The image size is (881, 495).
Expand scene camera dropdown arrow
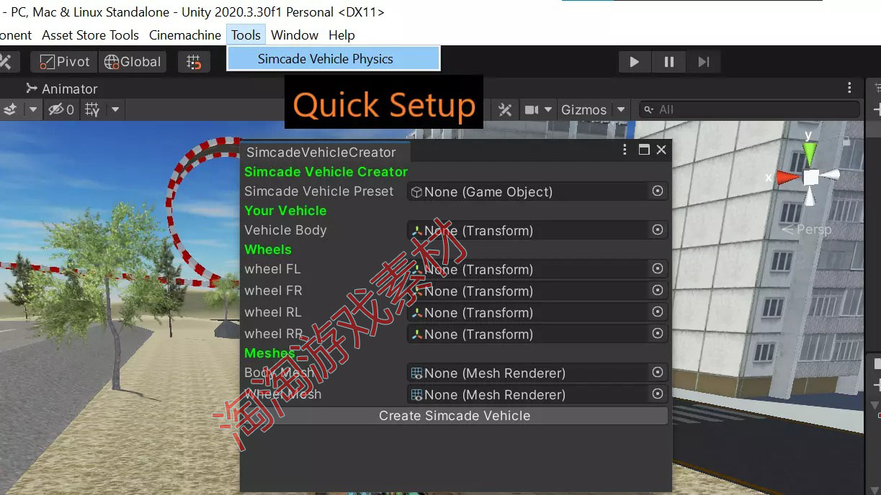pos(548,109)
